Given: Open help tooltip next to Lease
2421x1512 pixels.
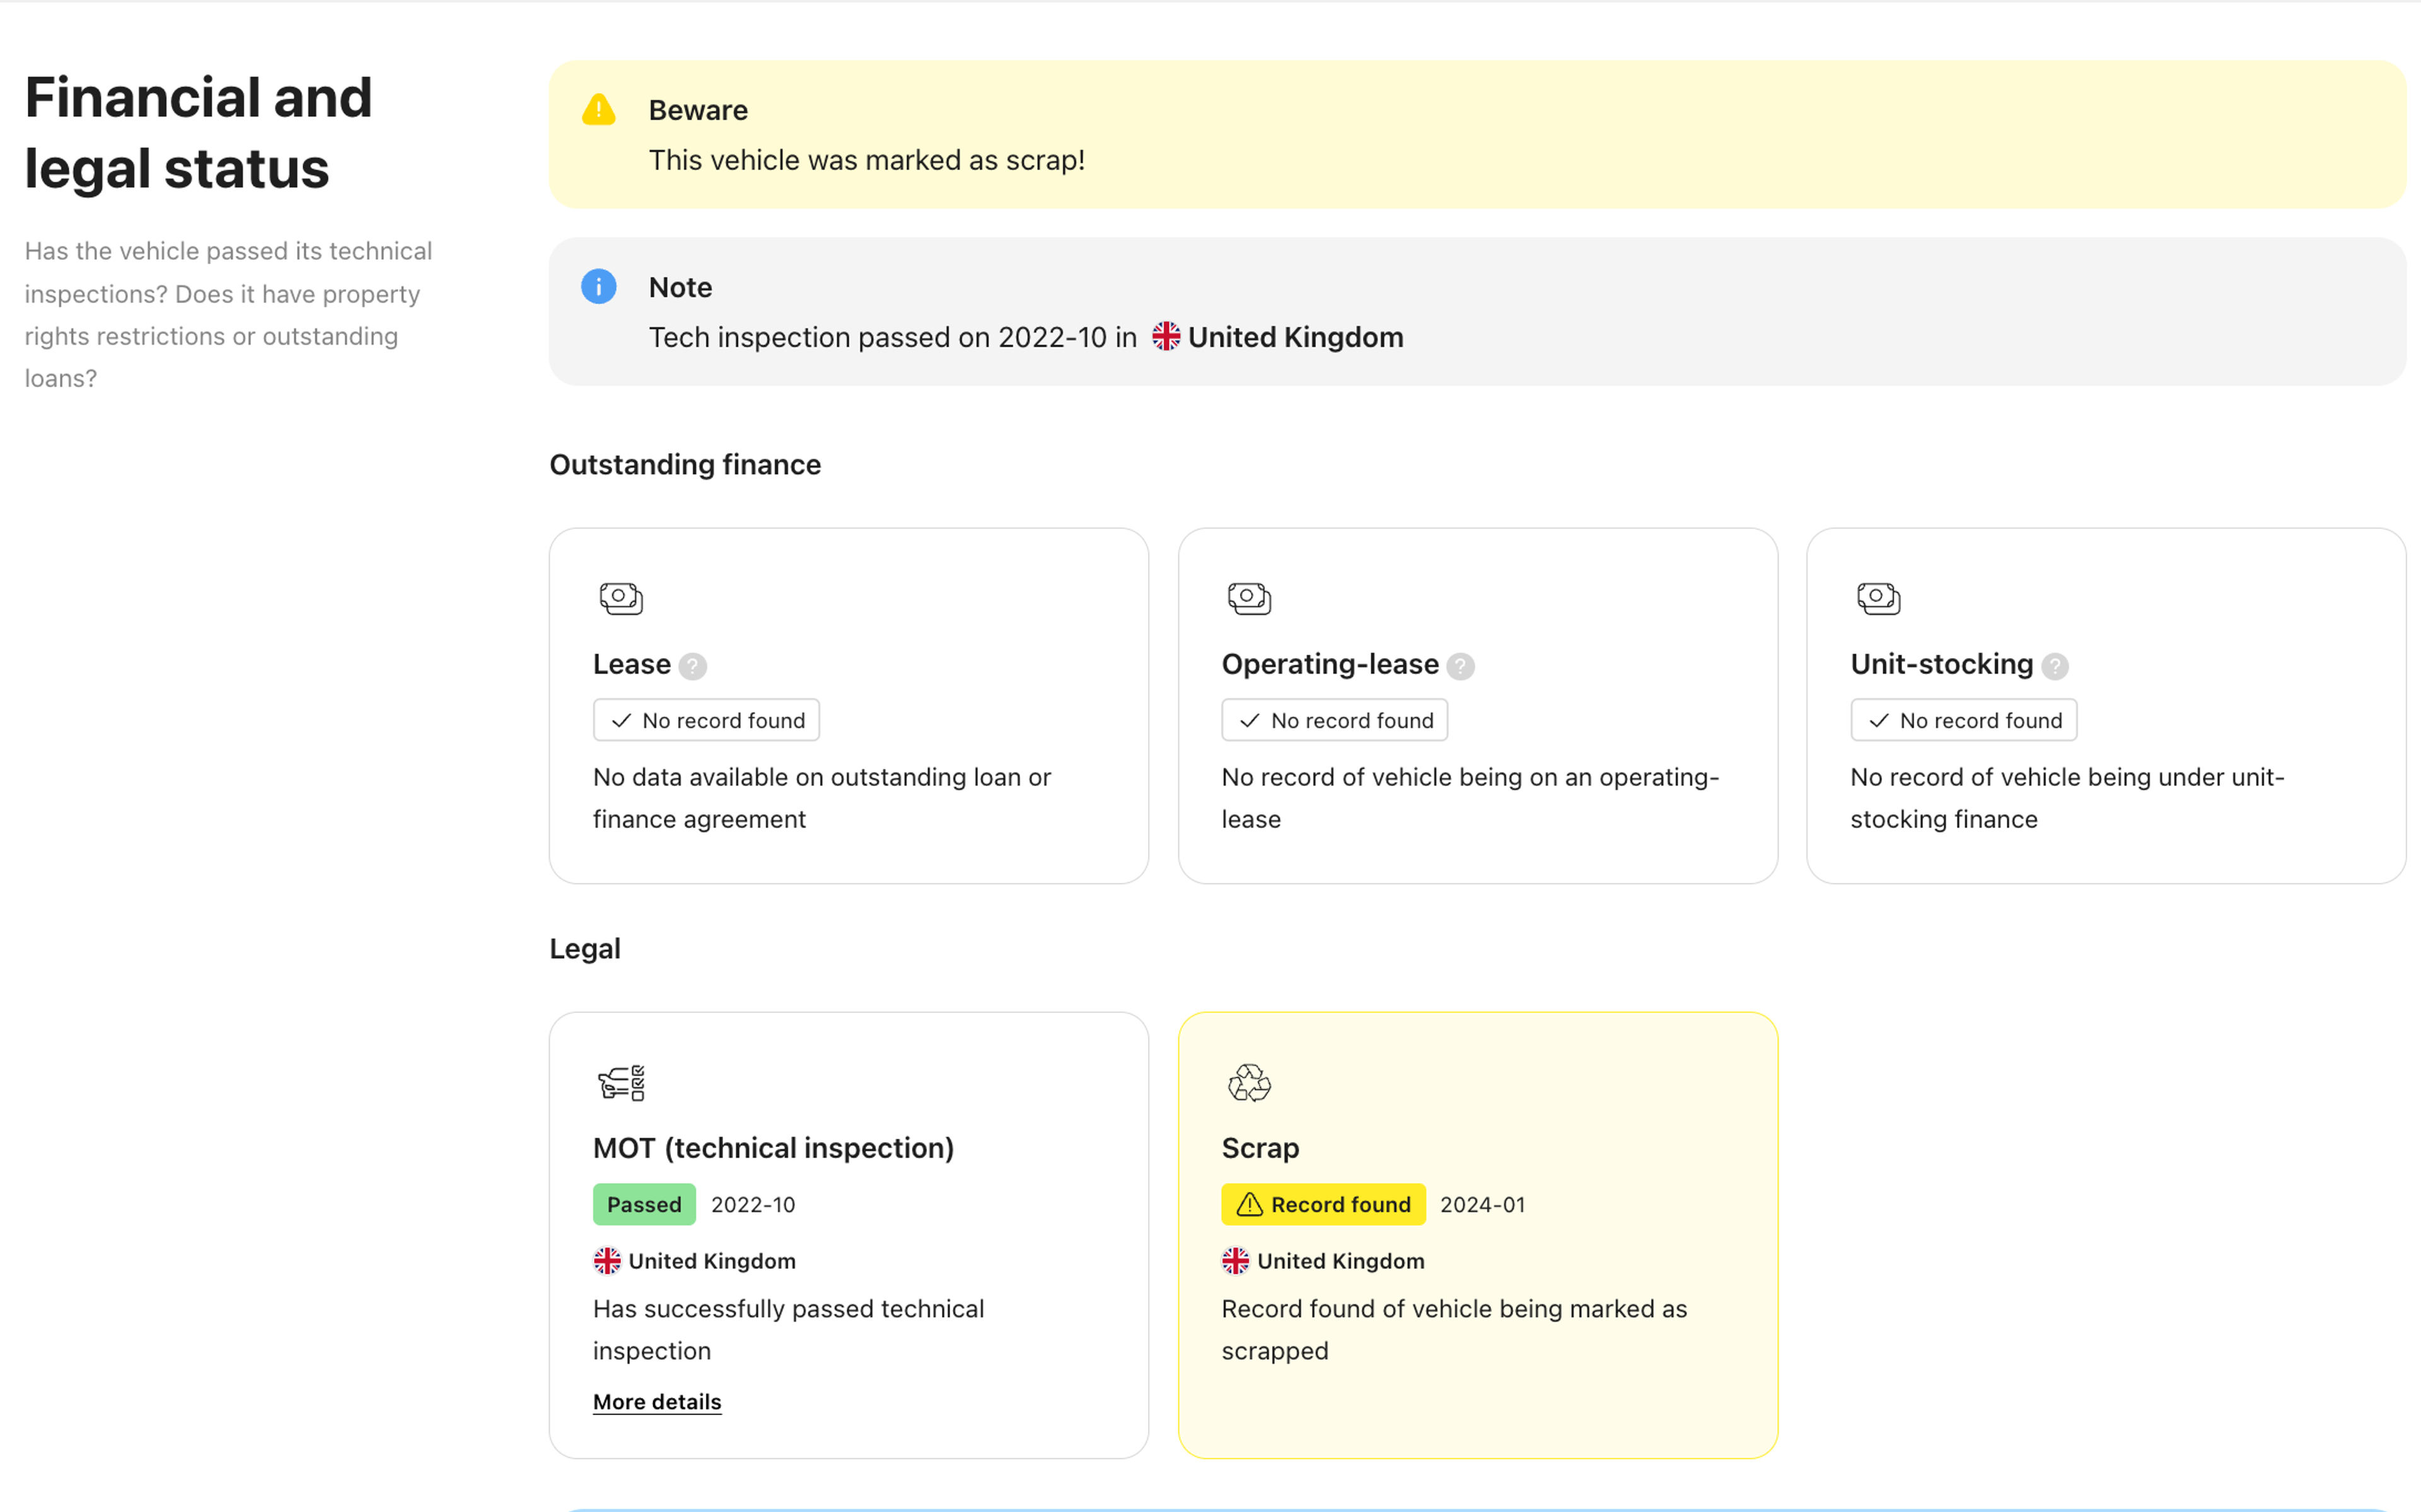Looking at the screenshot, I should (692, 666).
